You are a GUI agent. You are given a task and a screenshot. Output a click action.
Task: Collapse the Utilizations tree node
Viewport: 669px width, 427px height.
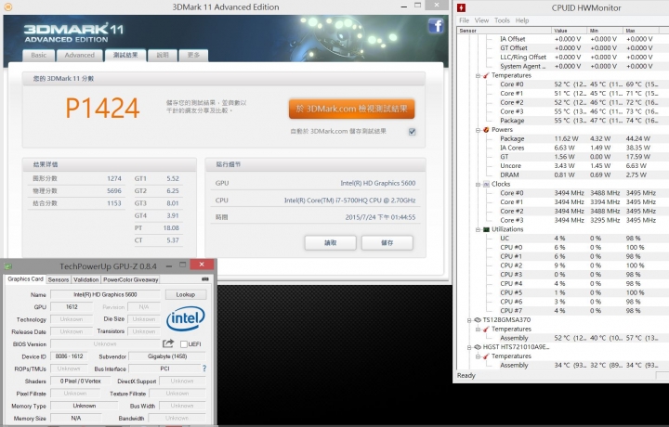[x=478, y=229]
